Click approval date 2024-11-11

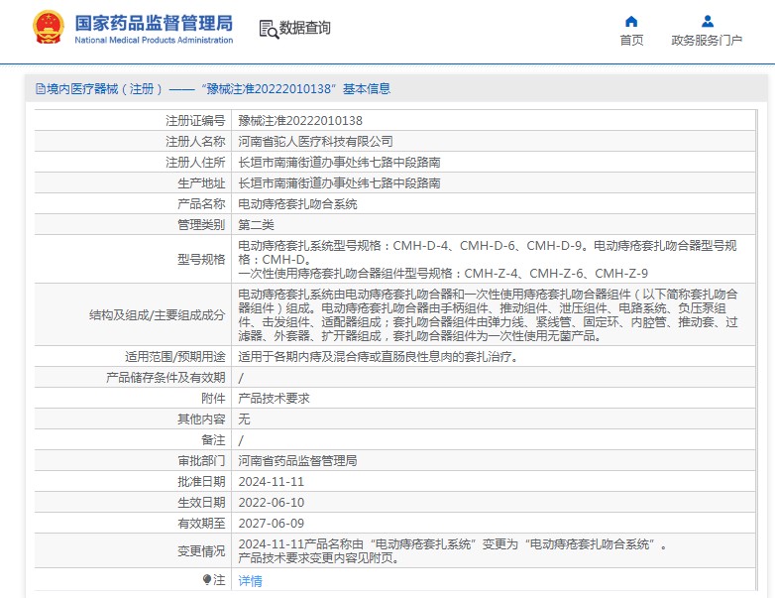click(271, 482)
